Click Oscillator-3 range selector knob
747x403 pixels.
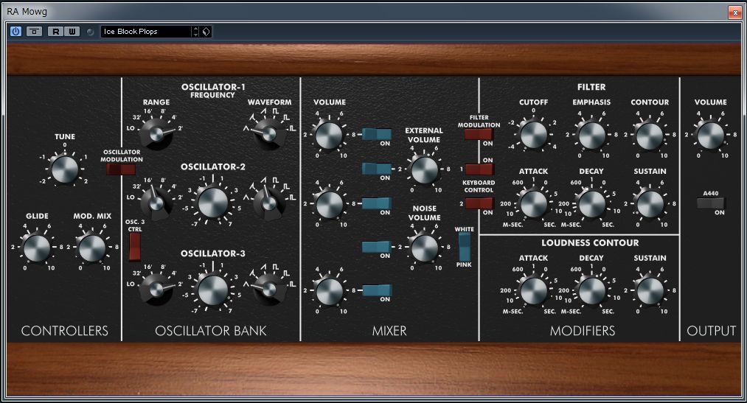click(156, 290)
